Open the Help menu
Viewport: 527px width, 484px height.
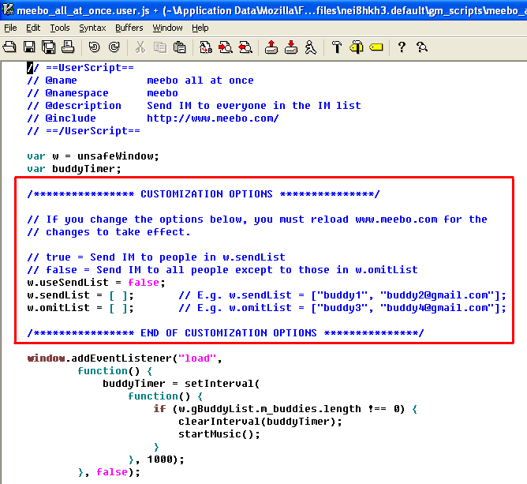coord(200,28)
